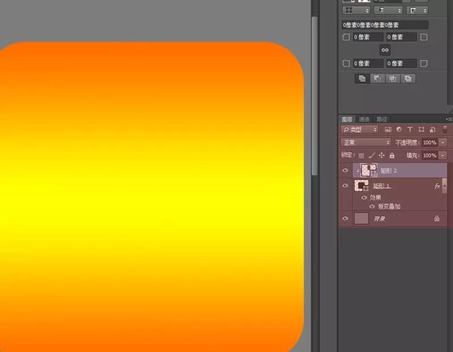Select the 渐变叠加 effect entry
Screen dimensions: 453x352
click(x=389, y=207)
